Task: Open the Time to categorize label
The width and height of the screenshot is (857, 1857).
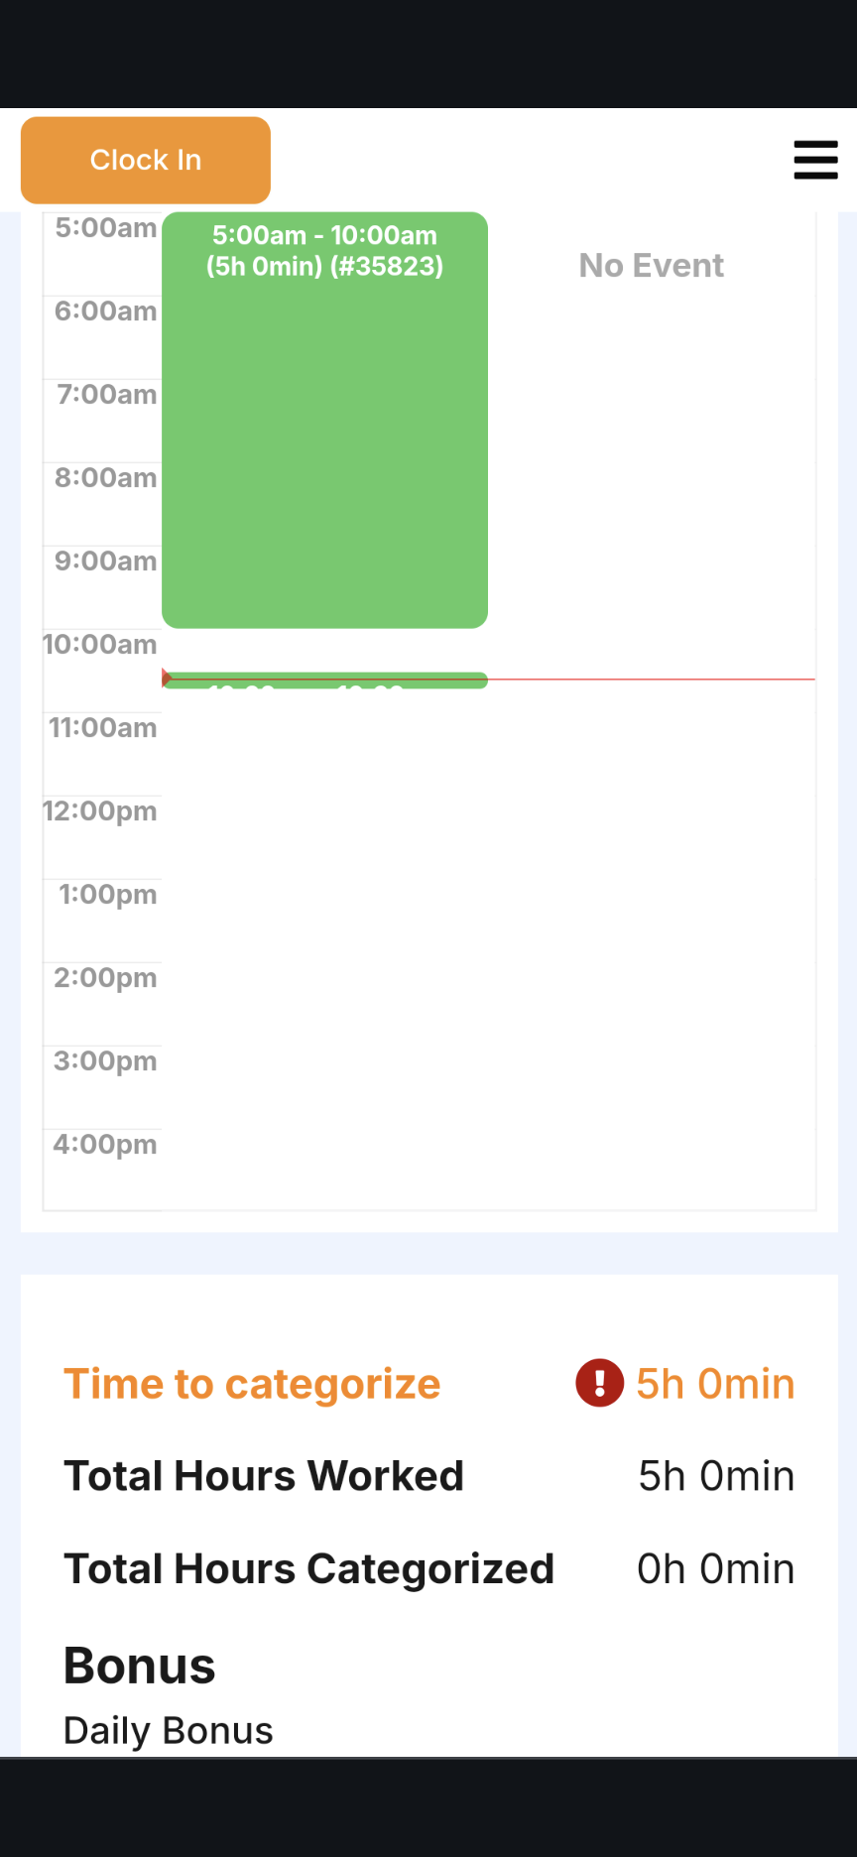Action: [x=252, y=1384]
